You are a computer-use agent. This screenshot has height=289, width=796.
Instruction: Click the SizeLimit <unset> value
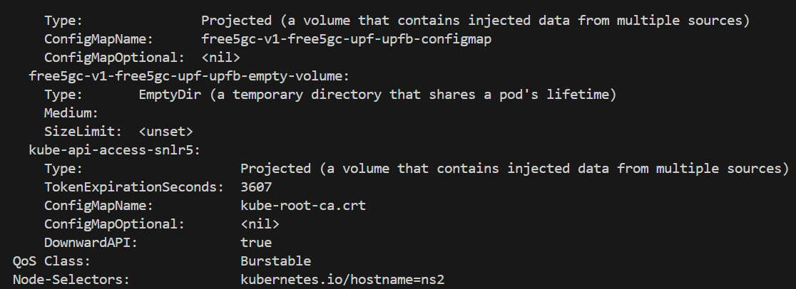166,132
